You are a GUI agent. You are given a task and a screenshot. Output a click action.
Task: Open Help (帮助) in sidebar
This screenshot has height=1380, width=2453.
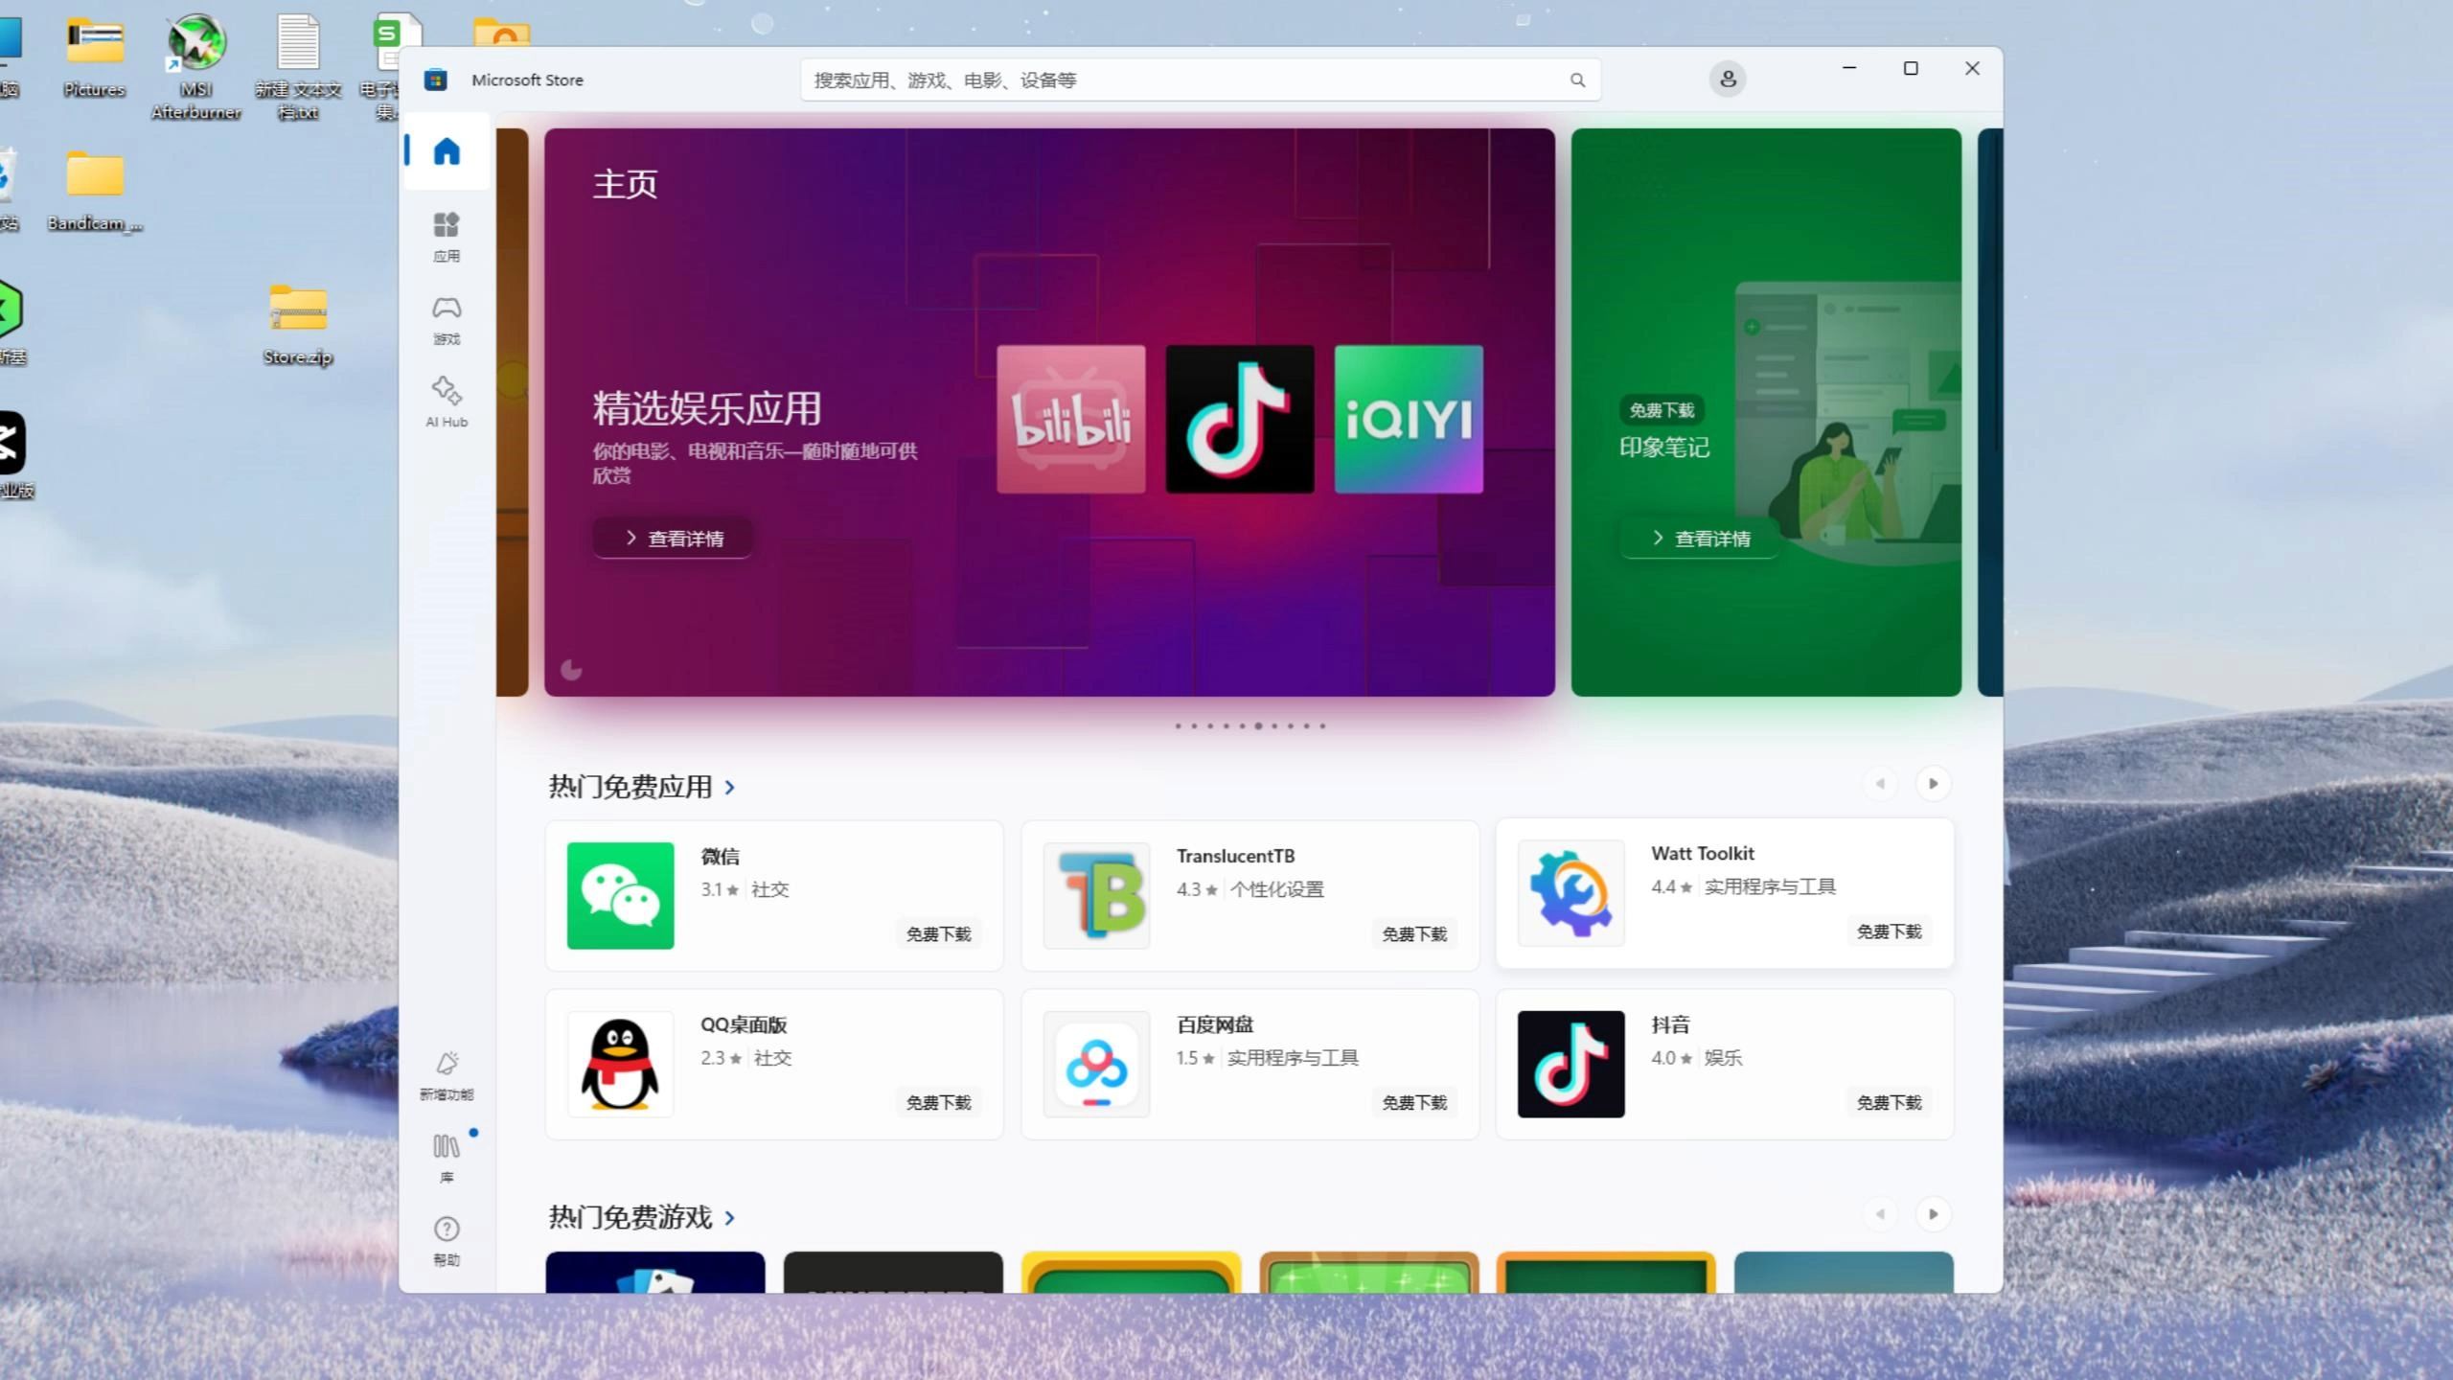(447, 1240)
